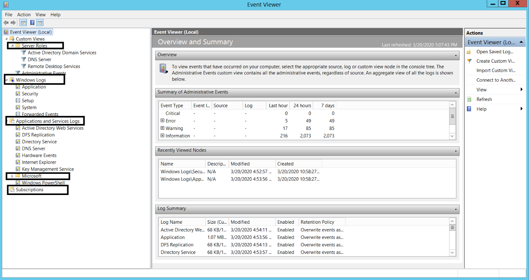This screenshot has width=529, height=280.
Task: Select Administrative Events custom view
Action: [44, 73]
